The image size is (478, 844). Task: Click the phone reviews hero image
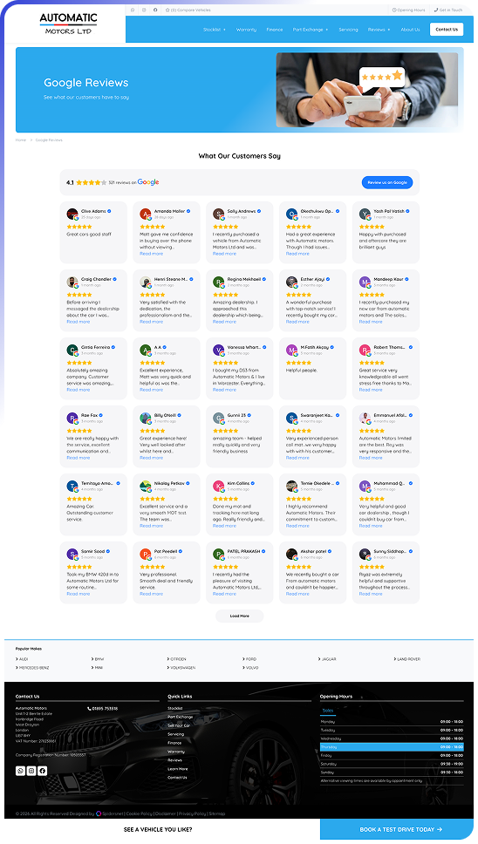pyautogui.click(x=366, y=90)
